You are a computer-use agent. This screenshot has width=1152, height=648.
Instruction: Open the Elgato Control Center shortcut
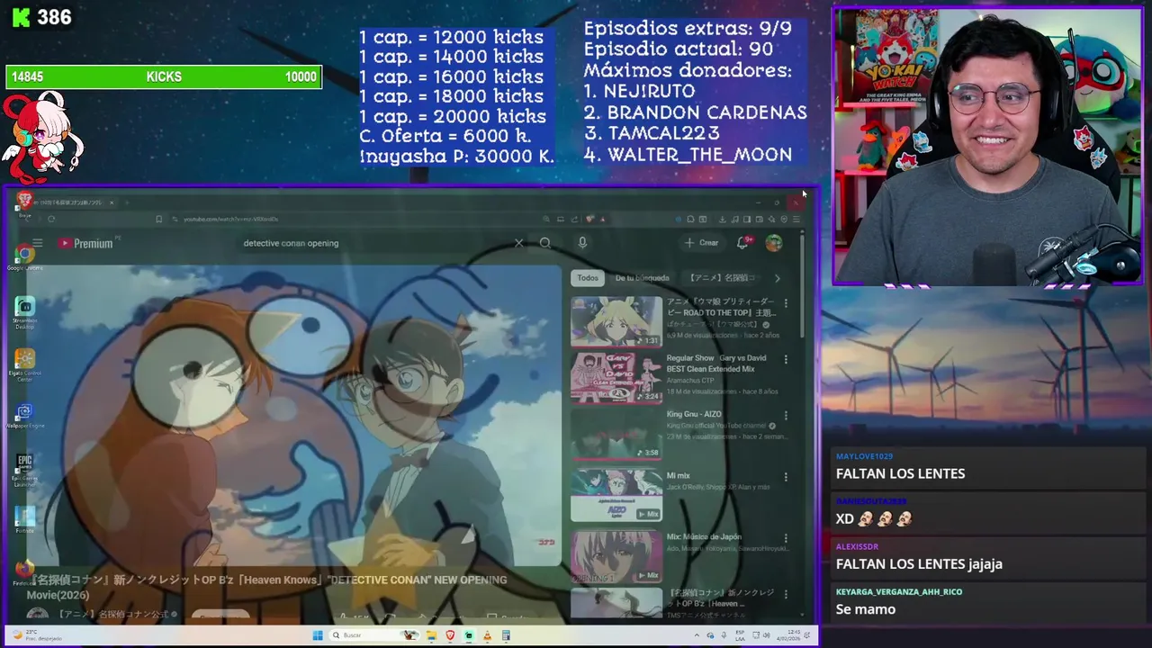(x=24, y=364)
